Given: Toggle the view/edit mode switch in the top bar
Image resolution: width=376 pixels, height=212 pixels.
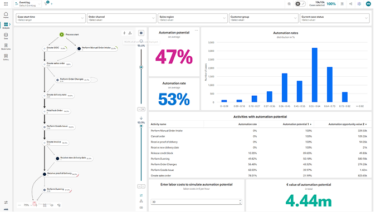Looking at the screenshot, I should click(300, 4).
